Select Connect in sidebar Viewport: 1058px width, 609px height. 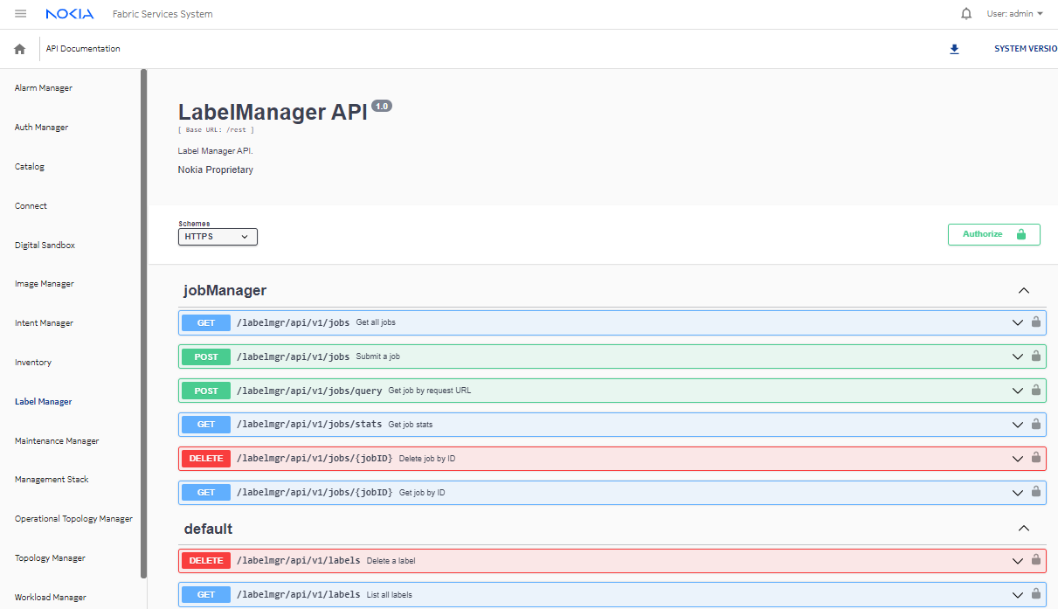[x=31, y=206]
